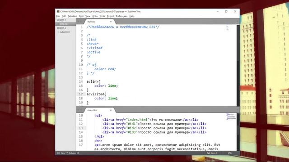Close the style.css tab in top pane

pyautogui.click(x=111, y=22)
